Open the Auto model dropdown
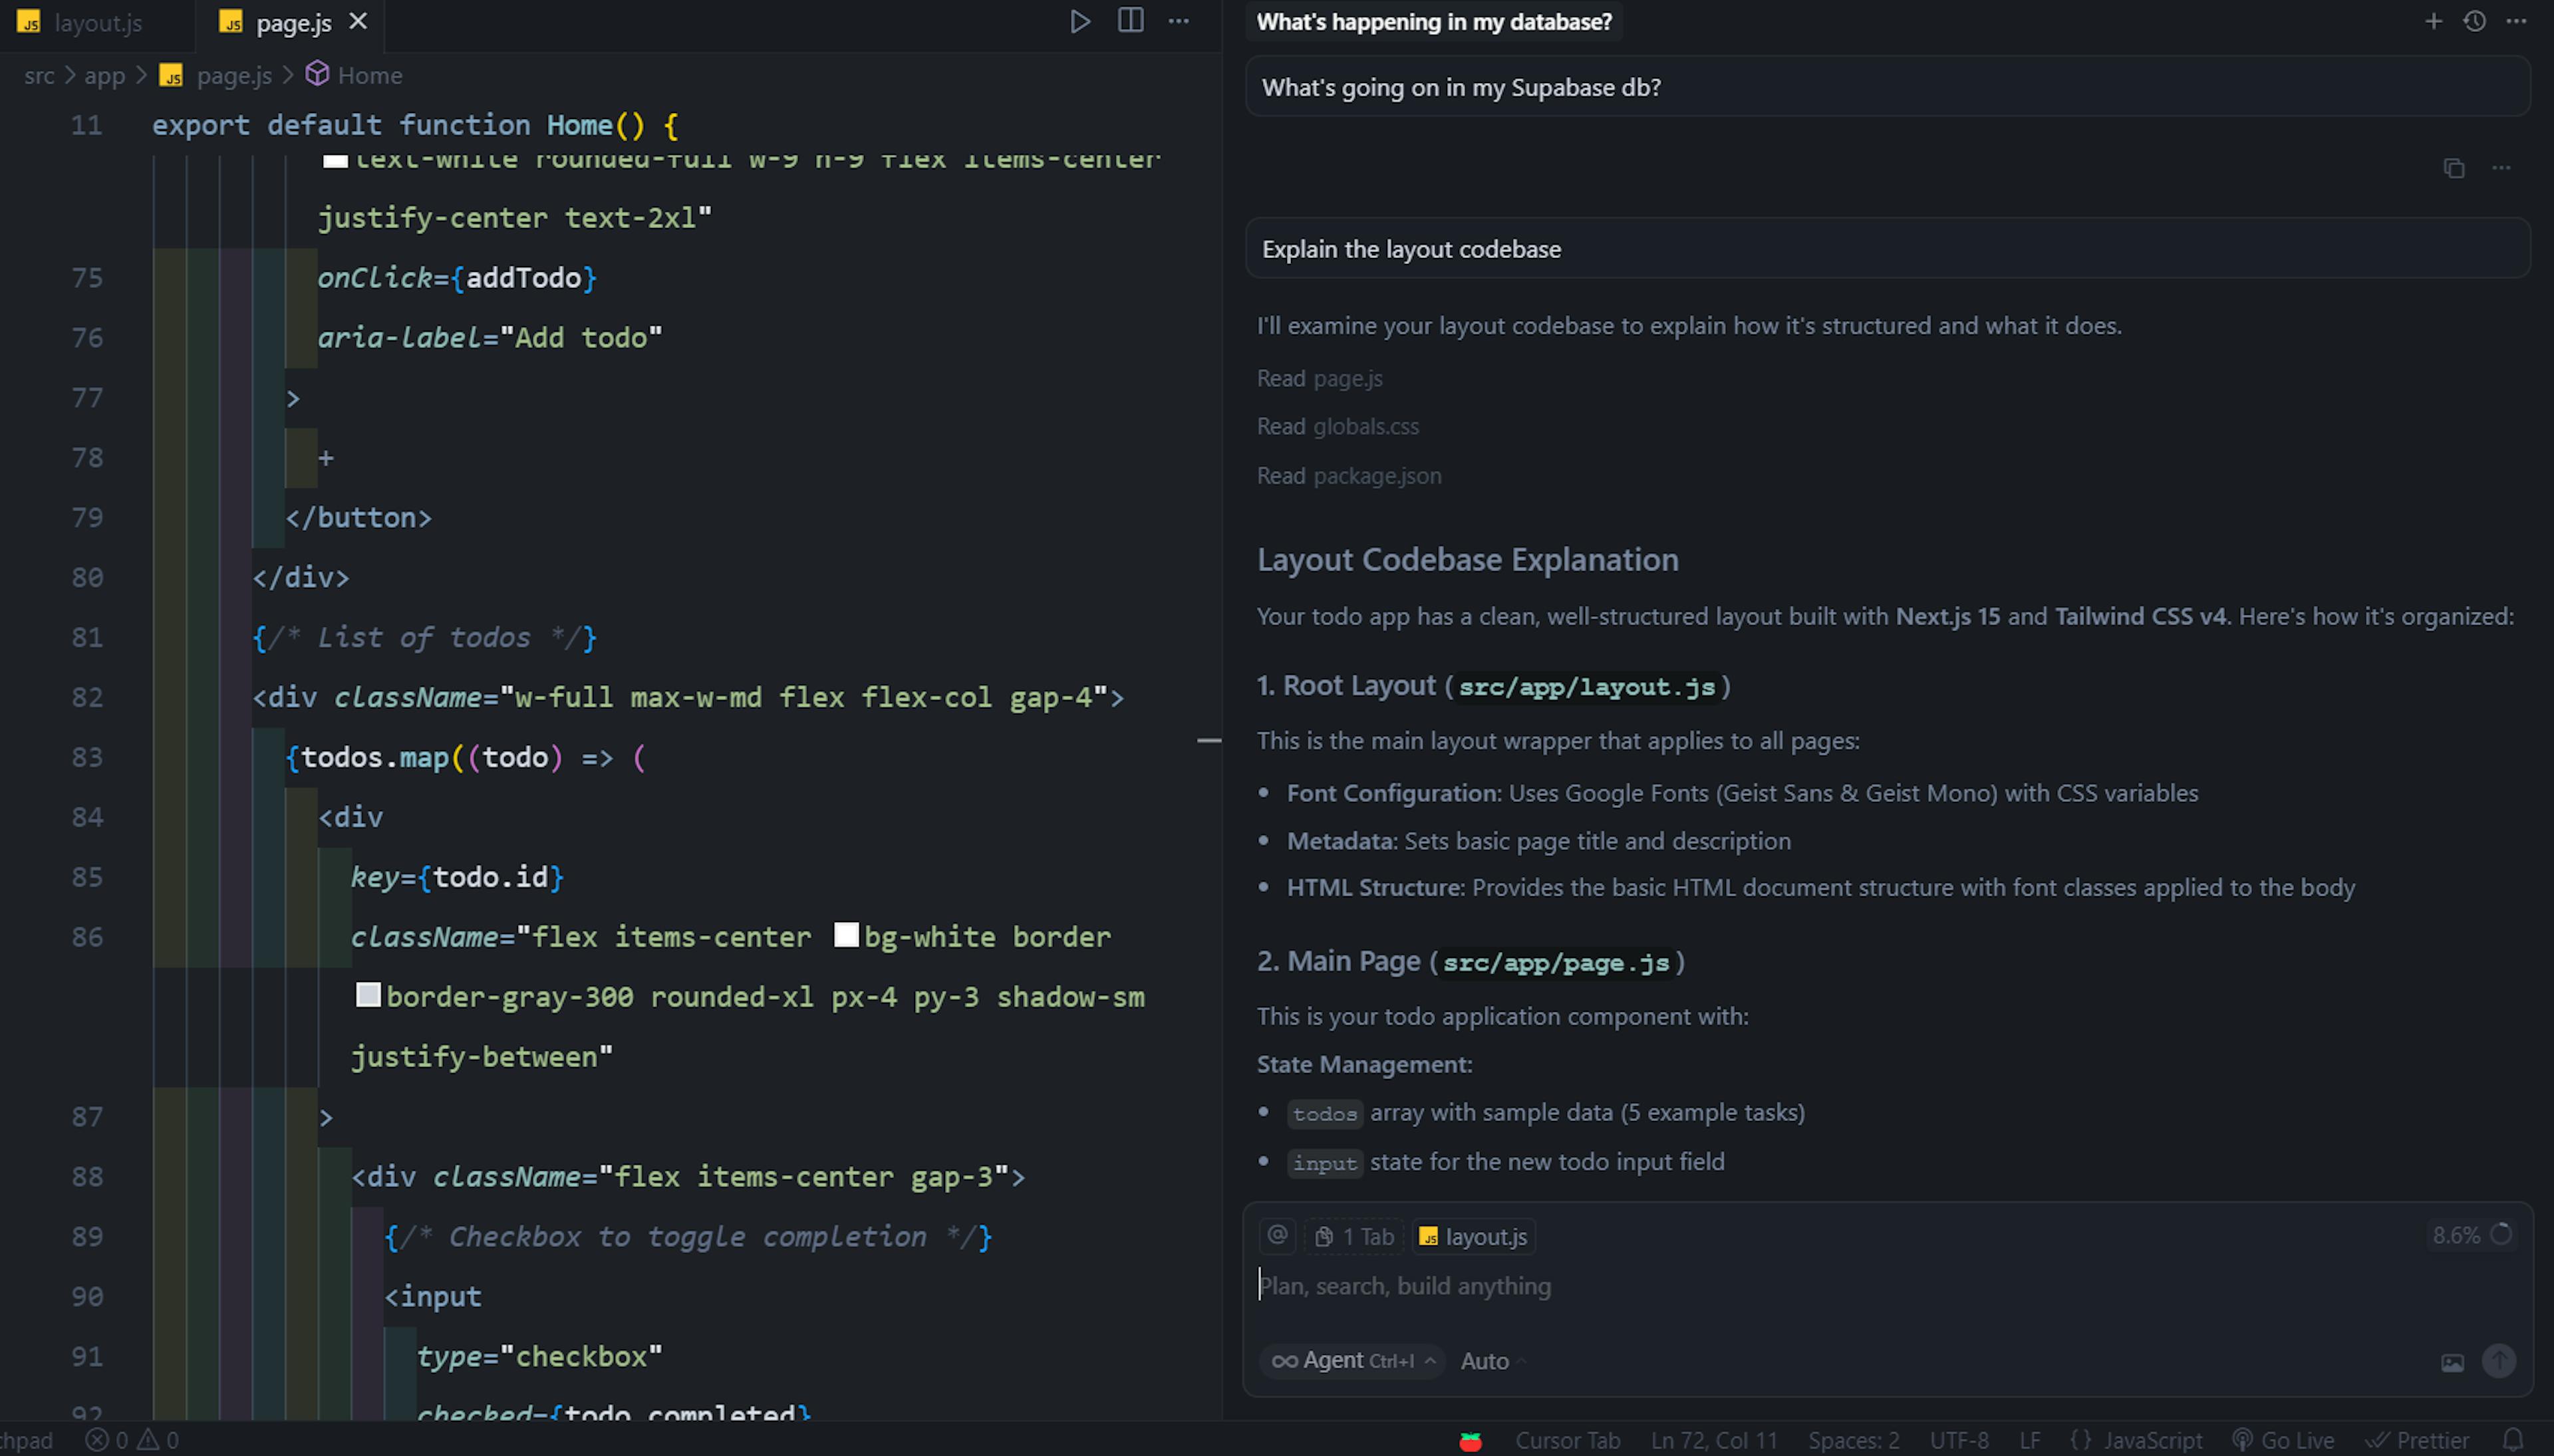 1492,1361
